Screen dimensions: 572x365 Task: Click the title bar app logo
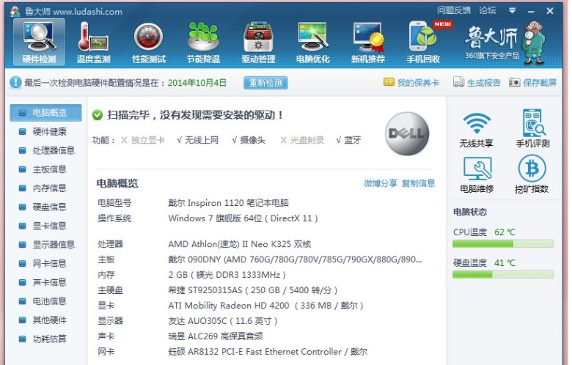(x=15, y=11)
